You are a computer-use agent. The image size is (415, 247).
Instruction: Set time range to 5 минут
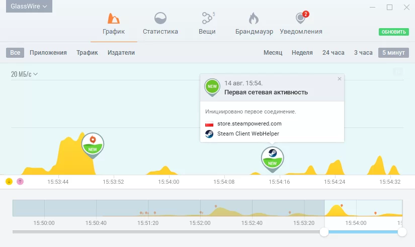pyautogui.click(x=393, y=53)
